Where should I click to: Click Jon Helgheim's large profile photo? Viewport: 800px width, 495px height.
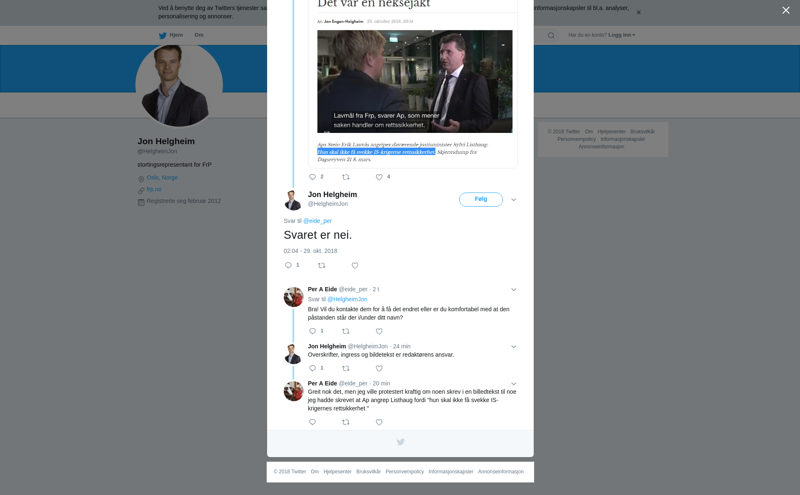[179, 85]
